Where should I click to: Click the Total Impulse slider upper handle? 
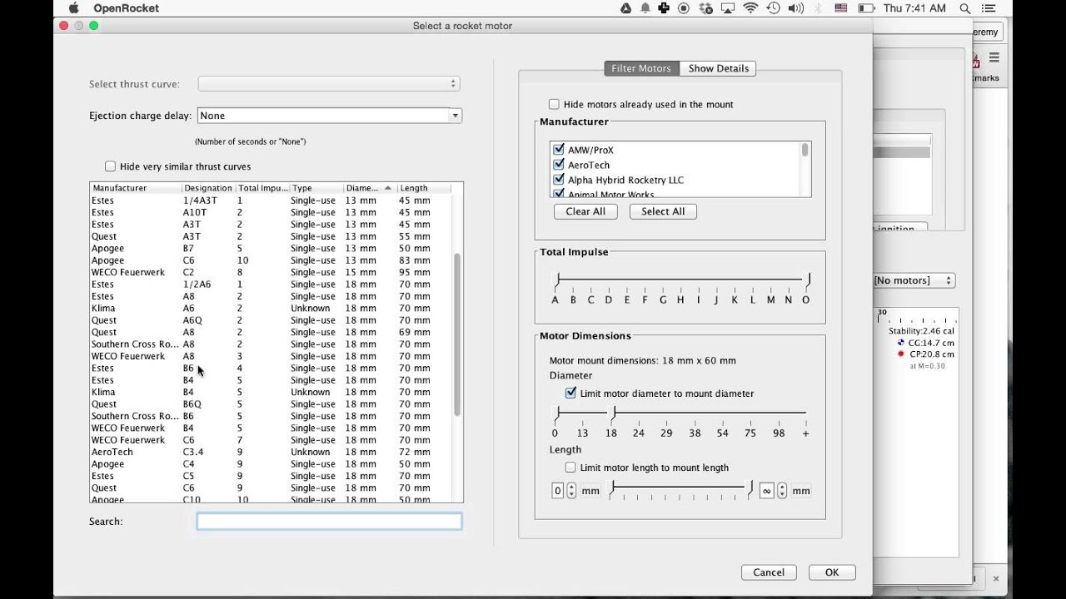coord(807,280)
